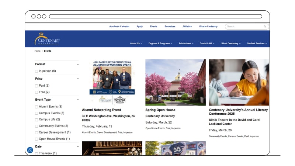Screen dimensions: 295x166
Task: Collapse the Event Type filter section
Action: point(78,100)
